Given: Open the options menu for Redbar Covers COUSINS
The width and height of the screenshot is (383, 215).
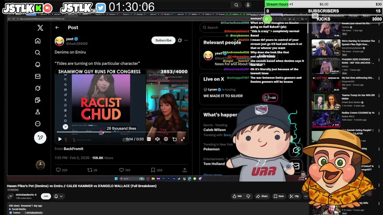Looking at the screenshot, I should point(379,113).
